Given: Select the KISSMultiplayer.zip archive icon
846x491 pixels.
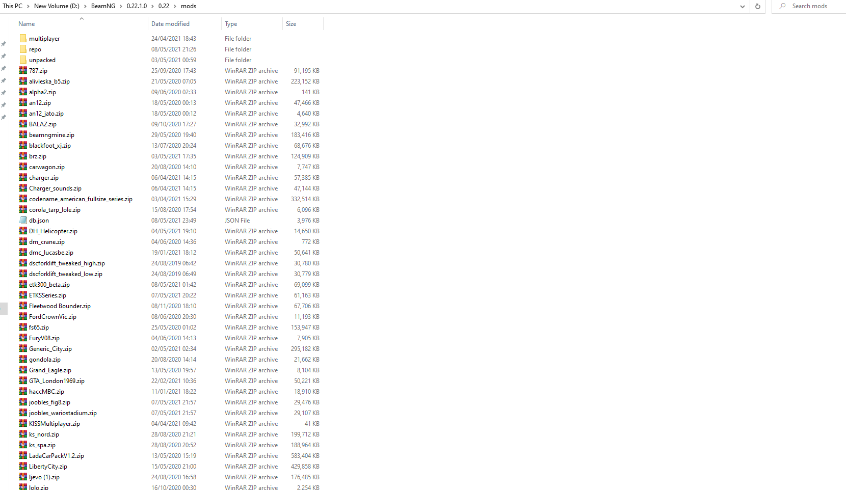Looking at the screenshot, I should 23,423.
